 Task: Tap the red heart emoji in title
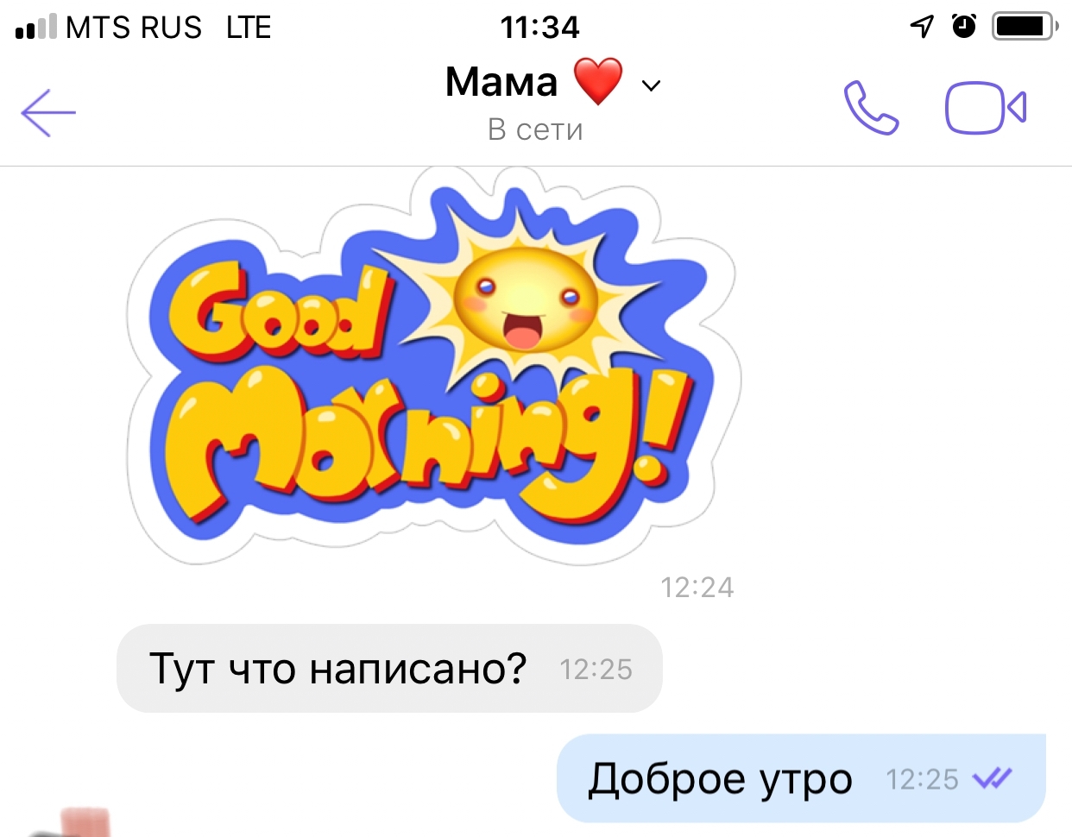598,82
